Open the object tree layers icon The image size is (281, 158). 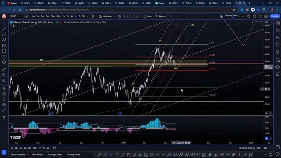click(277, 37)
